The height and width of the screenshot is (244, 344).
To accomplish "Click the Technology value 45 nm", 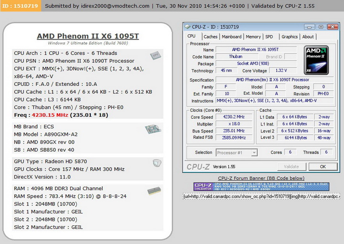I will [226, 71].
